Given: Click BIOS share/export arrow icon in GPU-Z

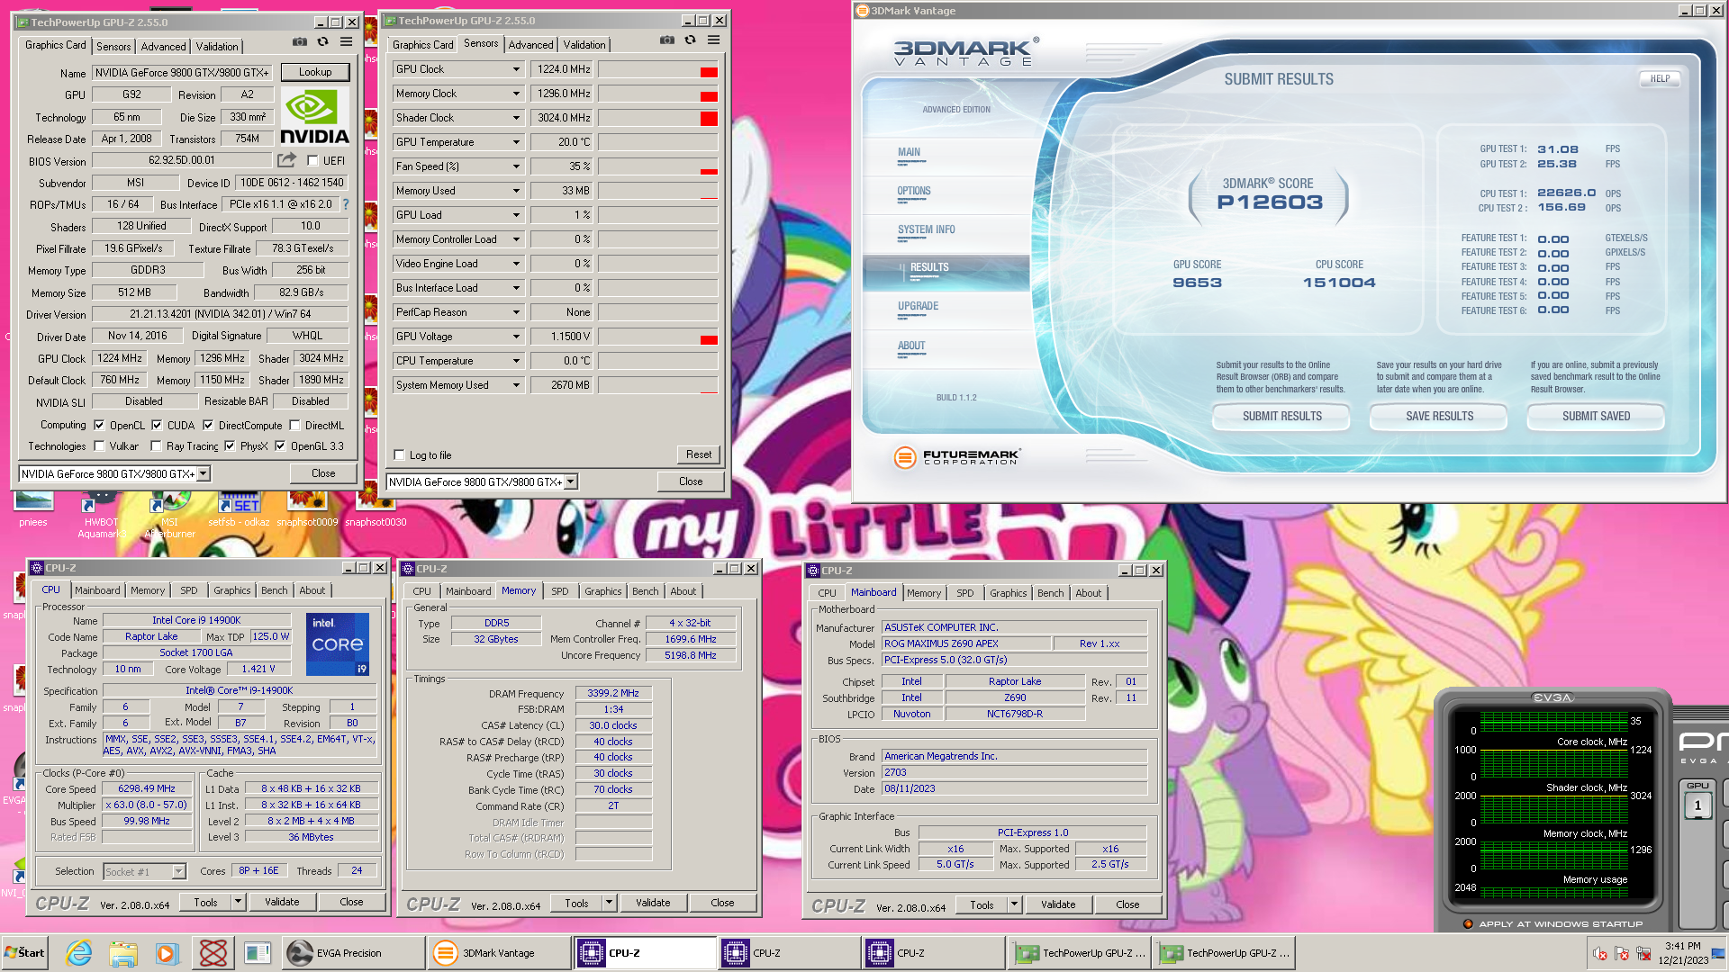Looking at the screenshot, I should 286,160.
